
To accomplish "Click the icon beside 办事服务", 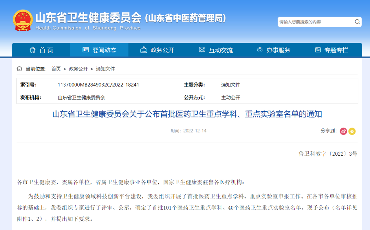I will coord(260,50).
